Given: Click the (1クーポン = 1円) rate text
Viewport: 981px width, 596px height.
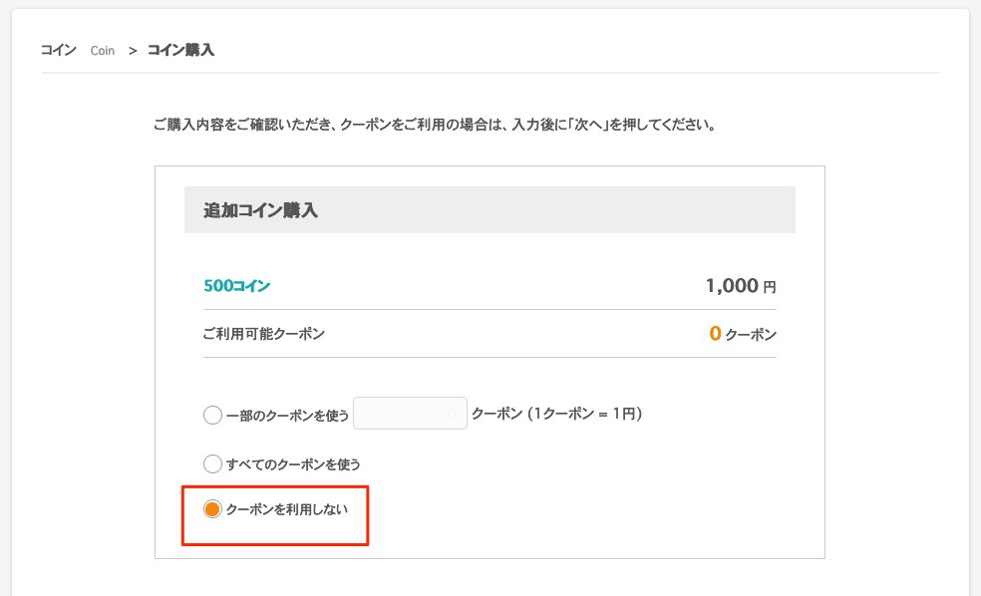Looking at the screenshot, I should point(585,414).
